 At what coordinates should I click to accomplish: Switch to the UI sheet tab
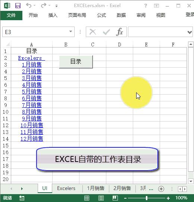click(45, 188)
